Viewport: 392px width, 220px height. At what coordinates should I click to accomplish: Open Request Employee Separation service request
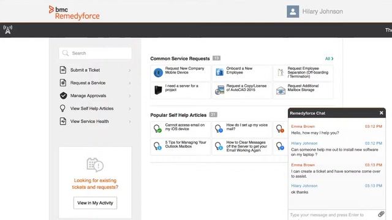click(x=303, y=73)
